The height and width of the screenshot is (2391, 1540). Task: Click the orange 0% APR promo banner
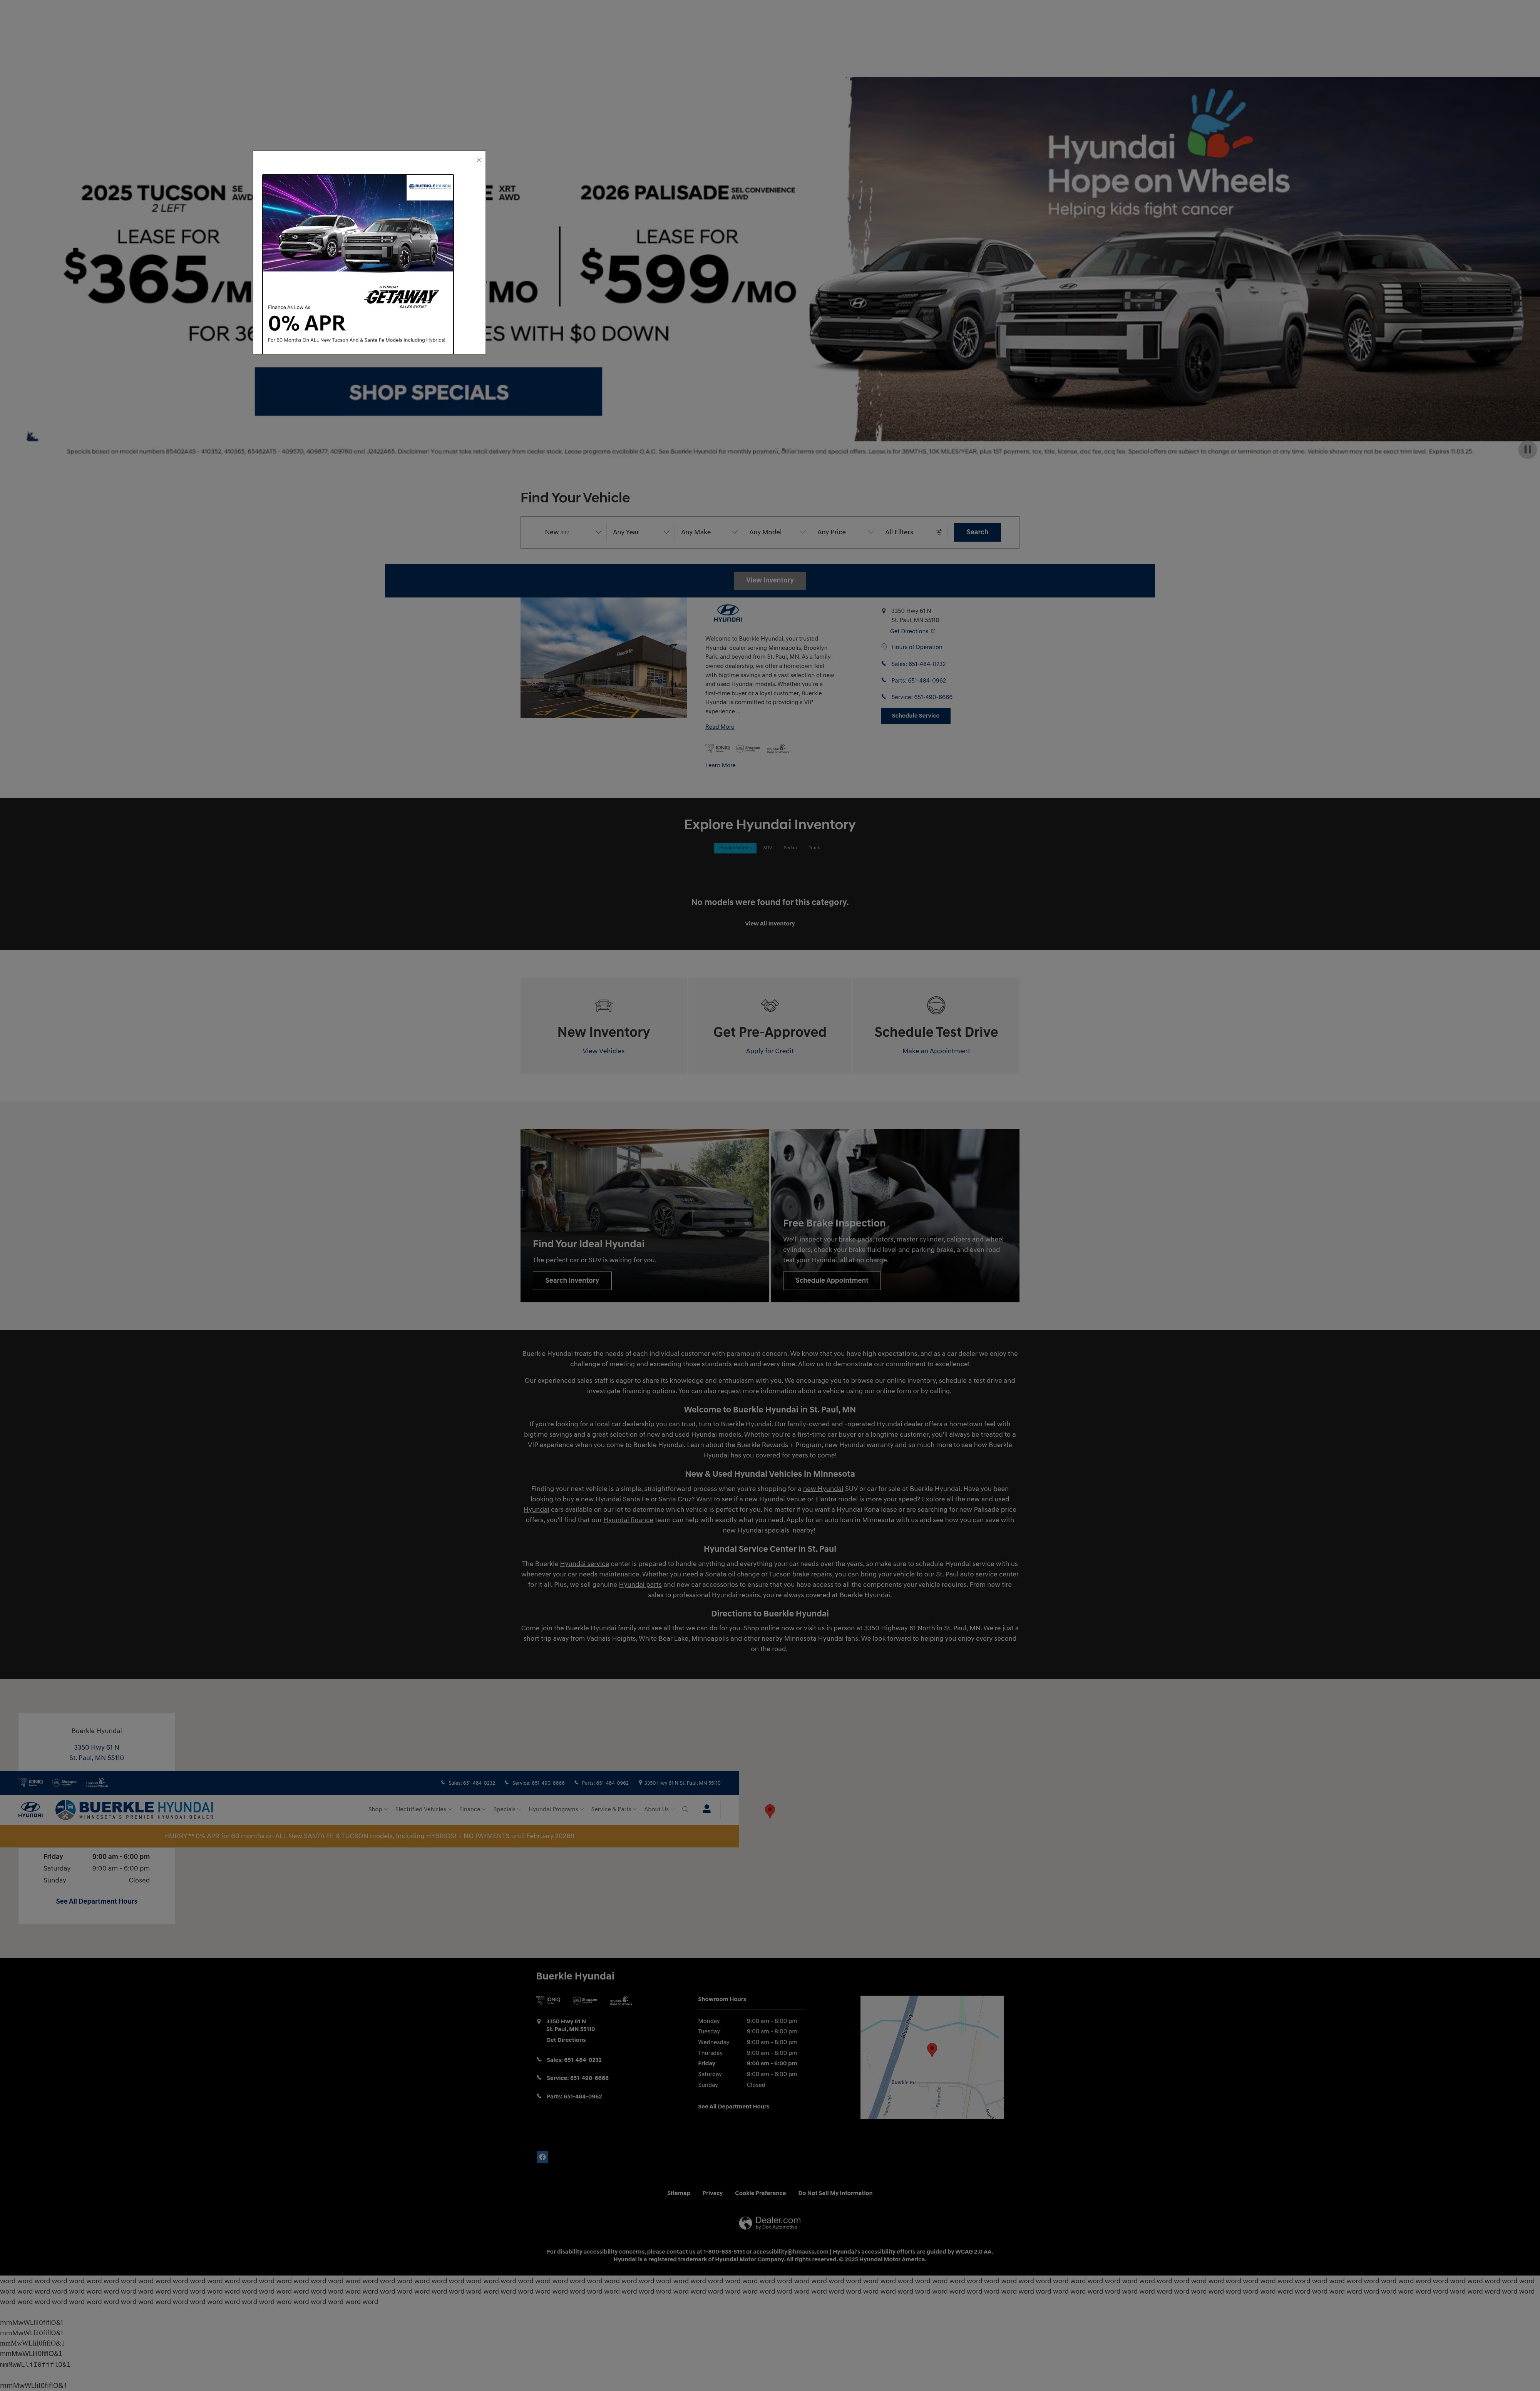(x=369, y=1836)
